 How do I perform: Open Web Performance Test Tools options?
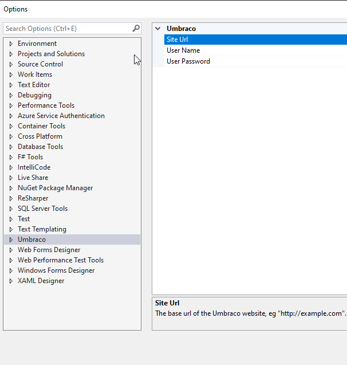(x=60, y=260)
